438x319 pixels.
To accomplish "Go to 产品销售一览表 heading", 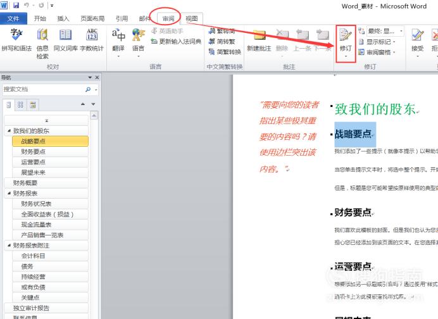I will pos(50,235).
